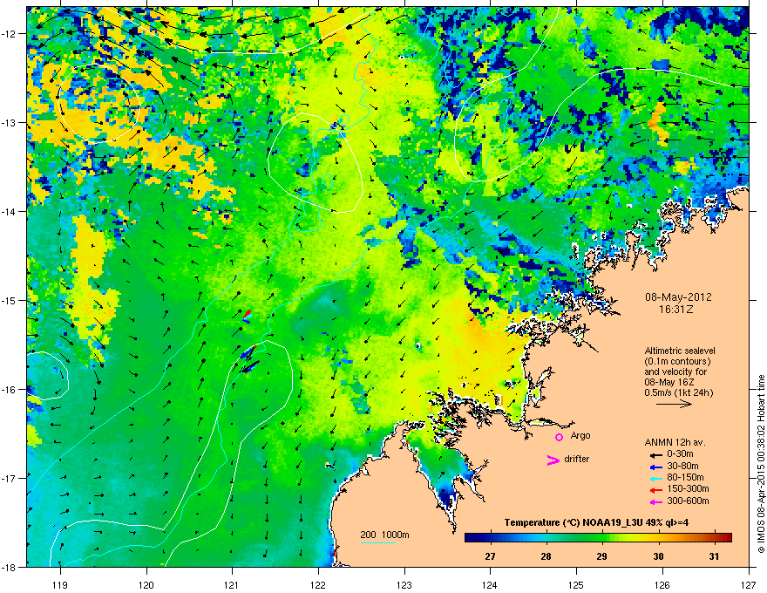The image size is (767, 593).
Task: Click the '0.5m/s (1kt 24h)' caption
Action: [x=679, y=392]
